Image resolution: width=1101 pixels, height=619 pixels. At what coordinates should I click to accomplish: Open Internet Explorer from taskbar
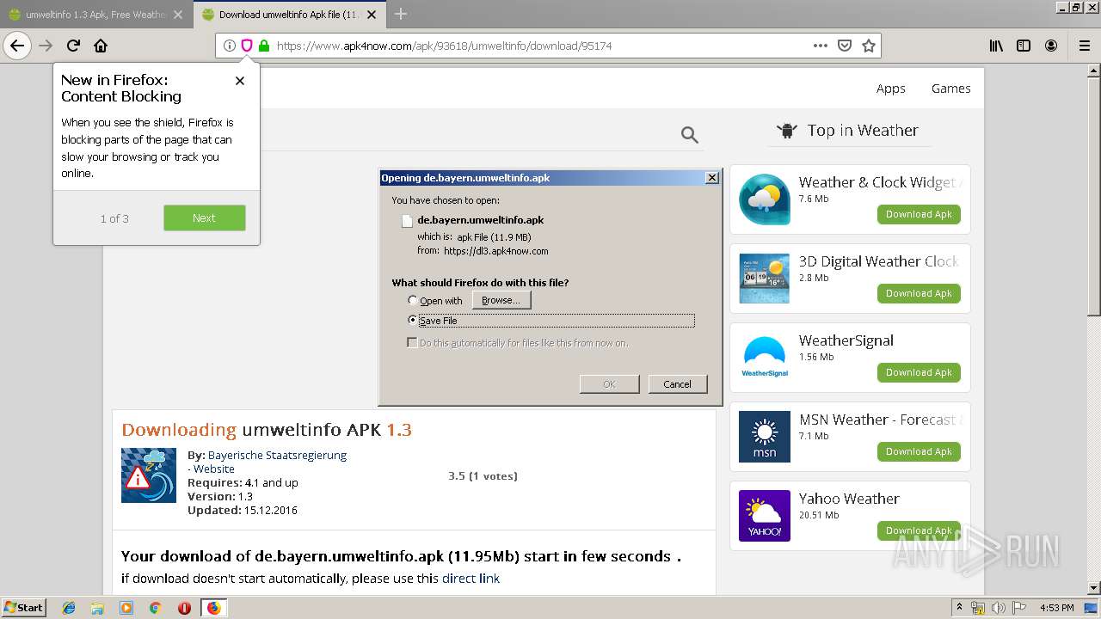click(69, 608)
